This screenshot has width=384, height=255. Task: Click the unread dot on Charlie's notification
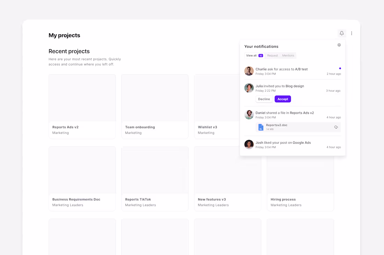click(340, 68)
